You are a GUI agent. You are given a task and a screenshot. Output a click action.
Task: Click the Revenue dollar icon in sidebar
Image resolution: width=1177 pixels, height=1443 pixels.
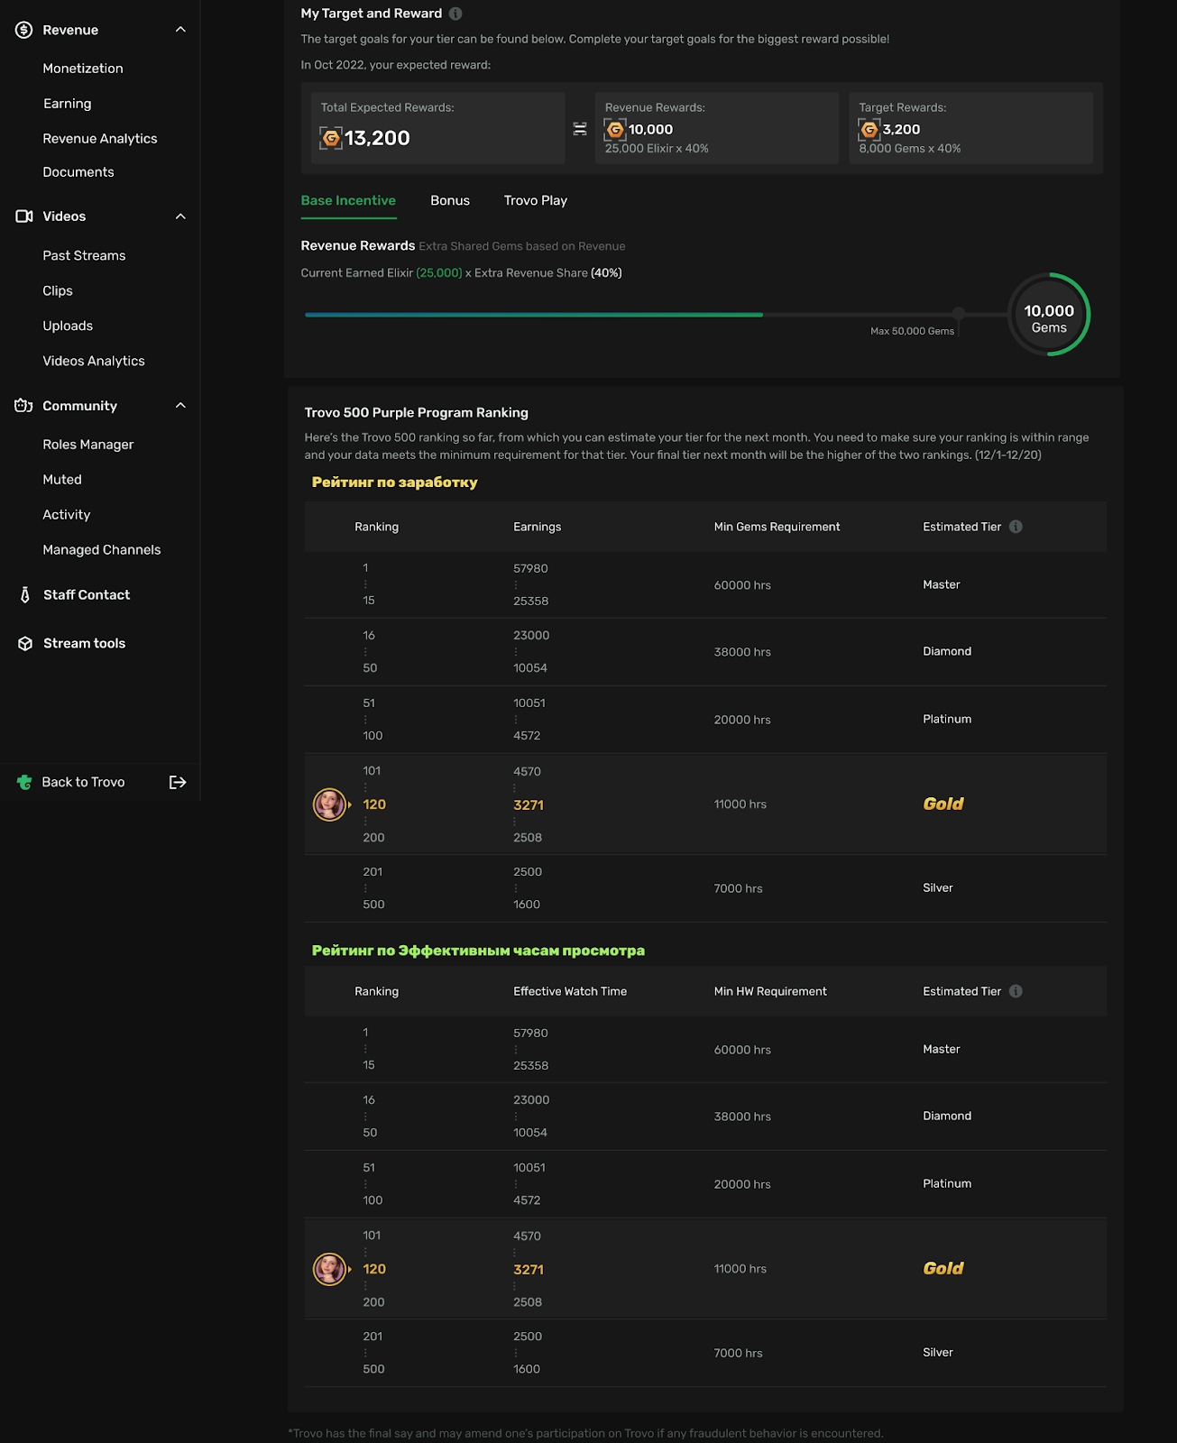click(24, 30)
